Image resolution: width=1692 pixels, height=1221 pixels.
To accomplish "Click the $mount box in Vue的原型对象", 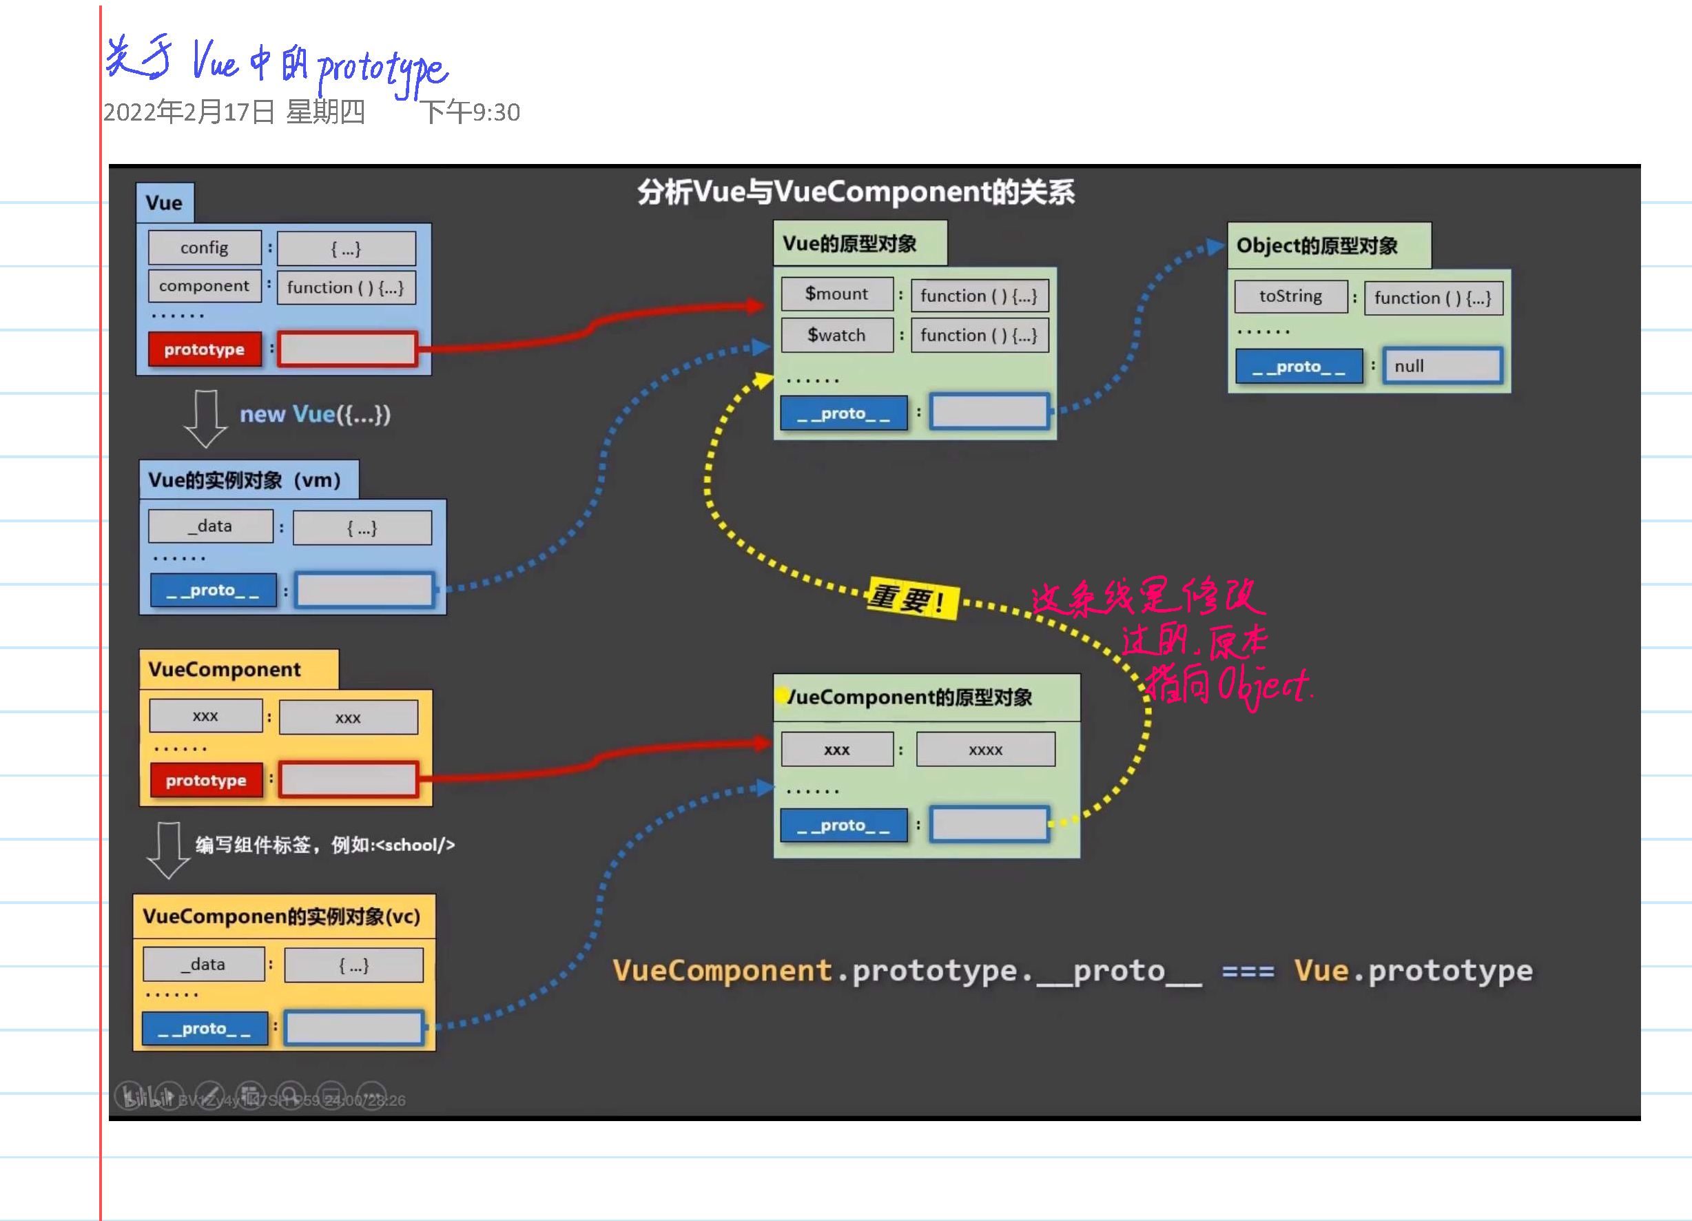I will pyautogui.click(x=836, y=294).
